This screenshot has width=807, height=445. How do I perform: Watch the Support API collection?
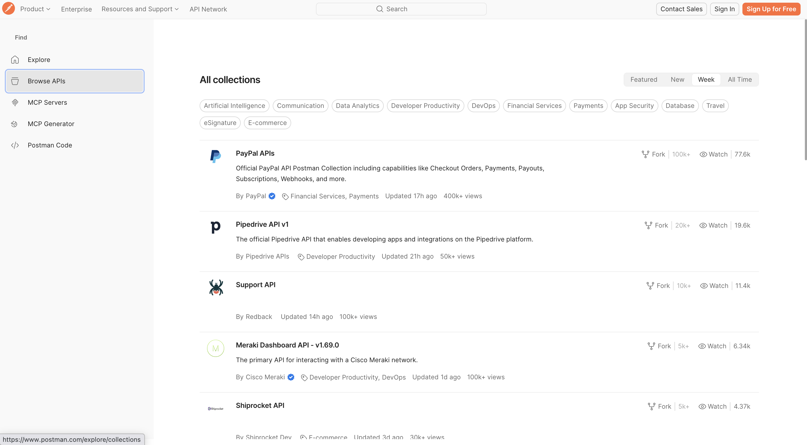click(714, 286)
